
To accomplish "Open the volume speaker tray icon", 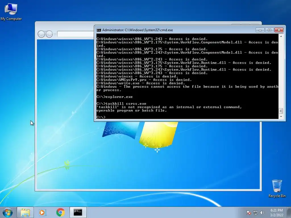I will [x=262, y=213].
